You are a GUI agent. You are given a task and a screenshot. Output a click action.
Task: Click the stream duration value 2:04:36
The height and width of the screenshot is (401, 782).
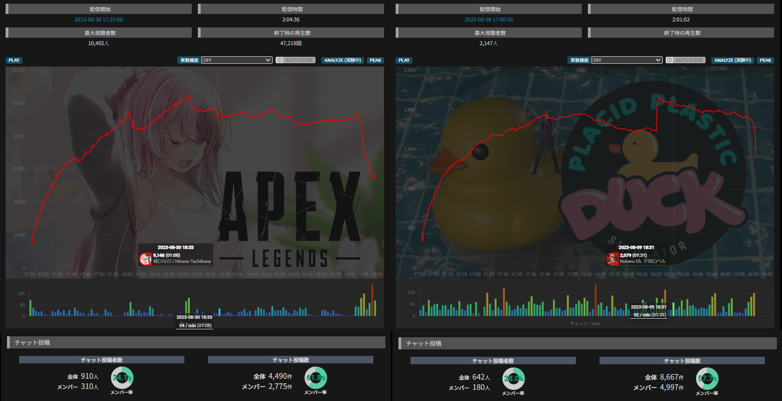[291, 20]
